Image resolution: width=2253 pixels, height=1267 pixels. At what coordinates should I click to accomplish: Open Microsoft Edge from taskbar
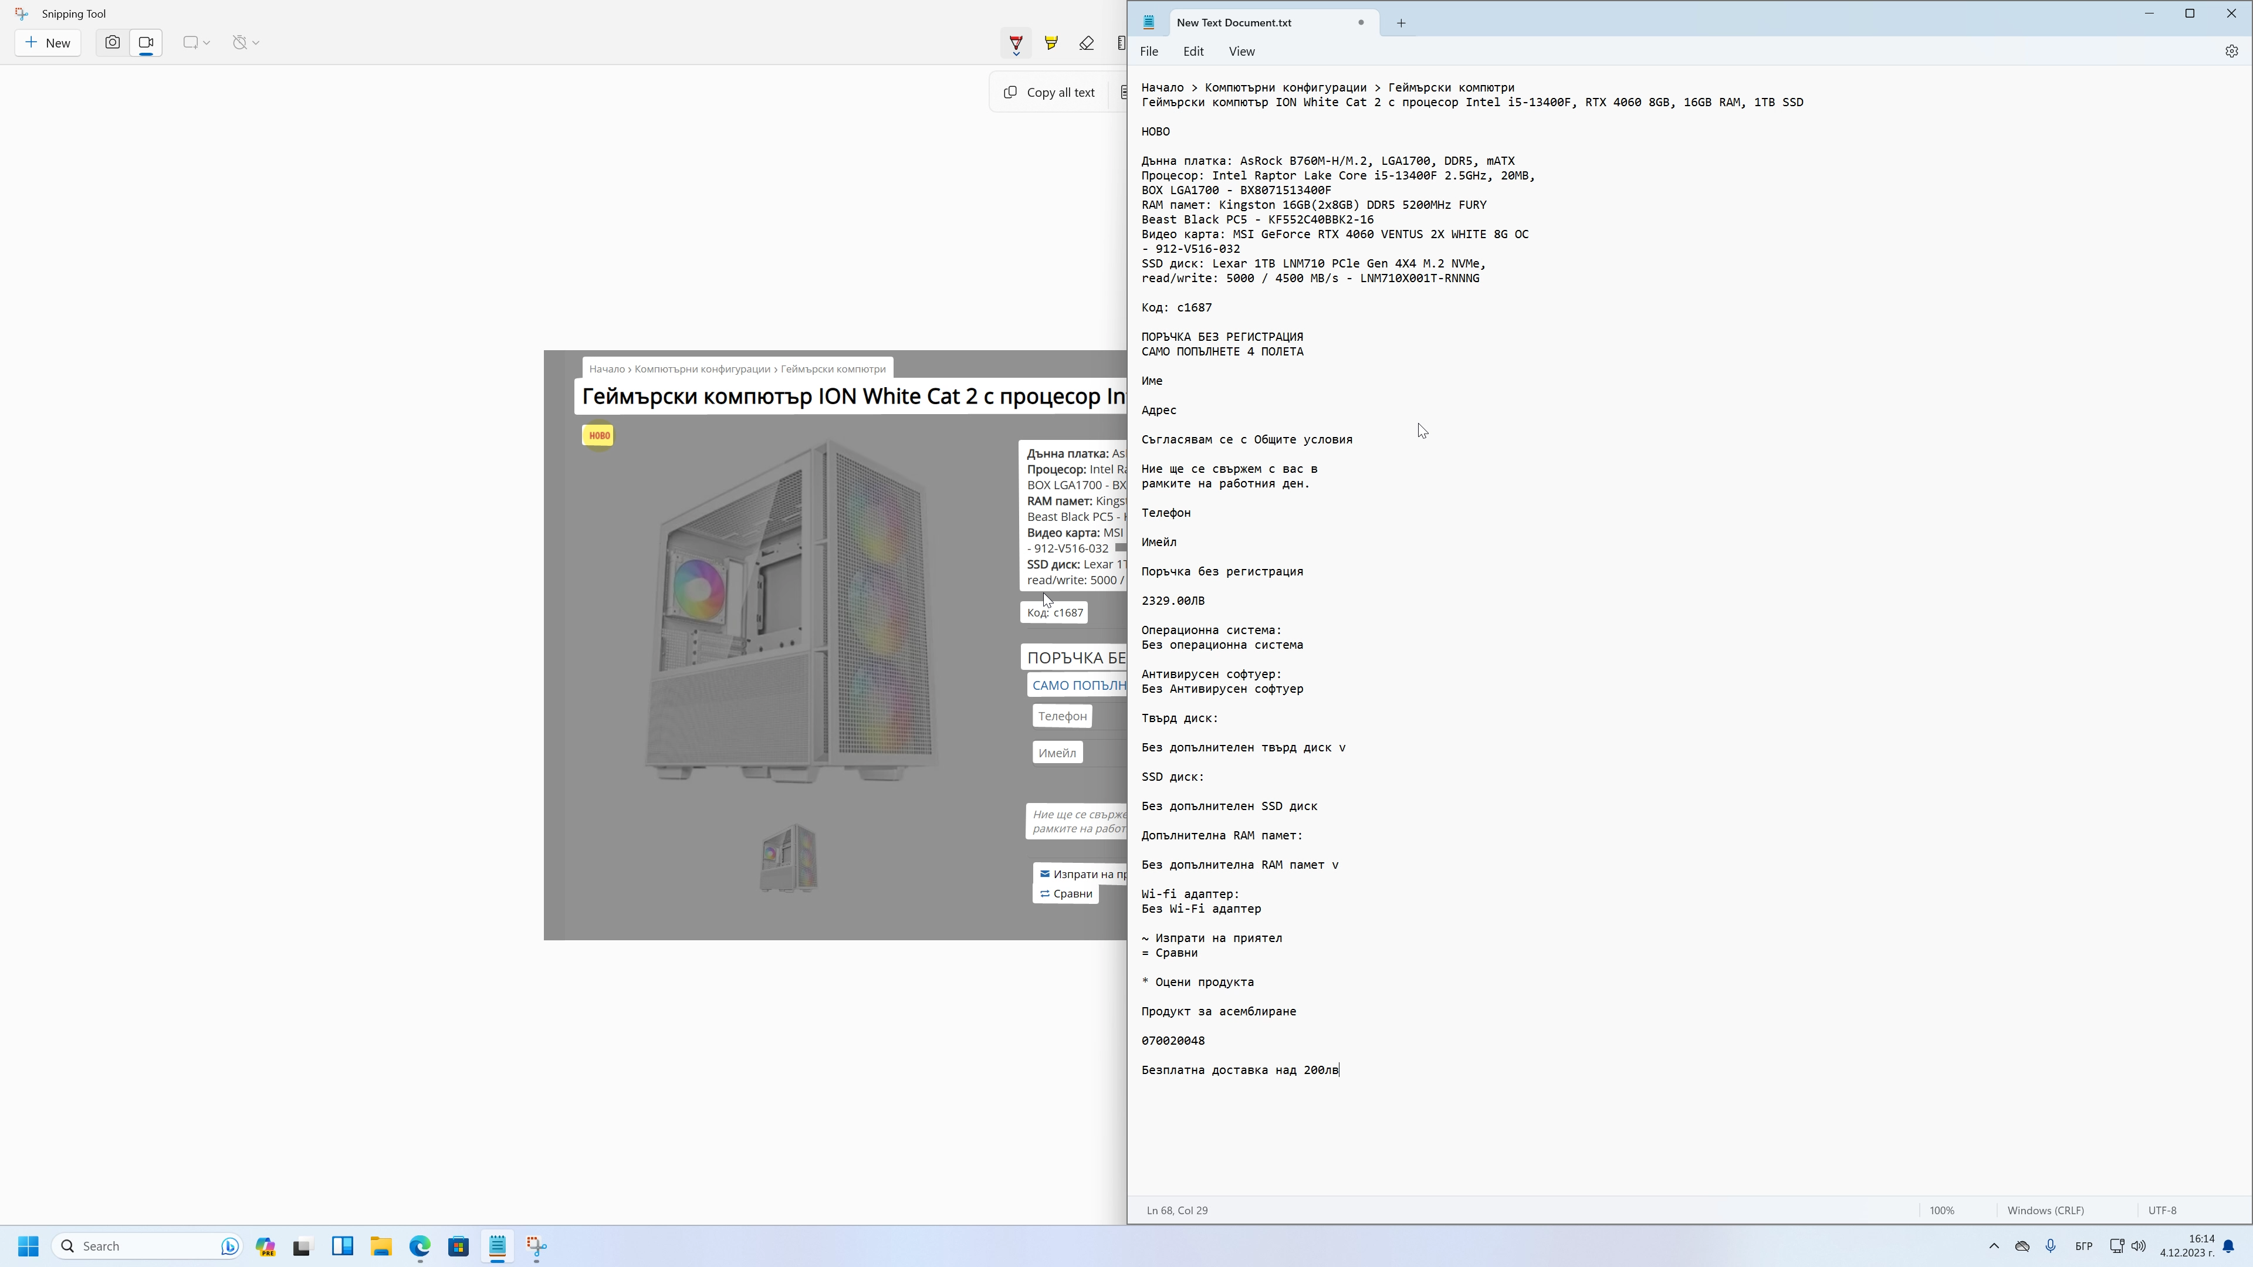pos(420,1246)
